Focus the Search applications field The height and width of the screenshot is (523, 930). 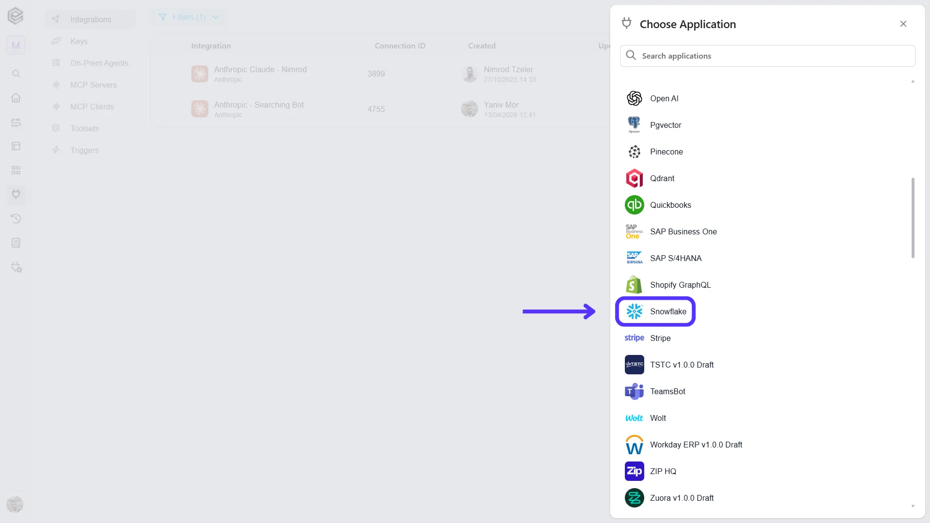tap(767, 56)
